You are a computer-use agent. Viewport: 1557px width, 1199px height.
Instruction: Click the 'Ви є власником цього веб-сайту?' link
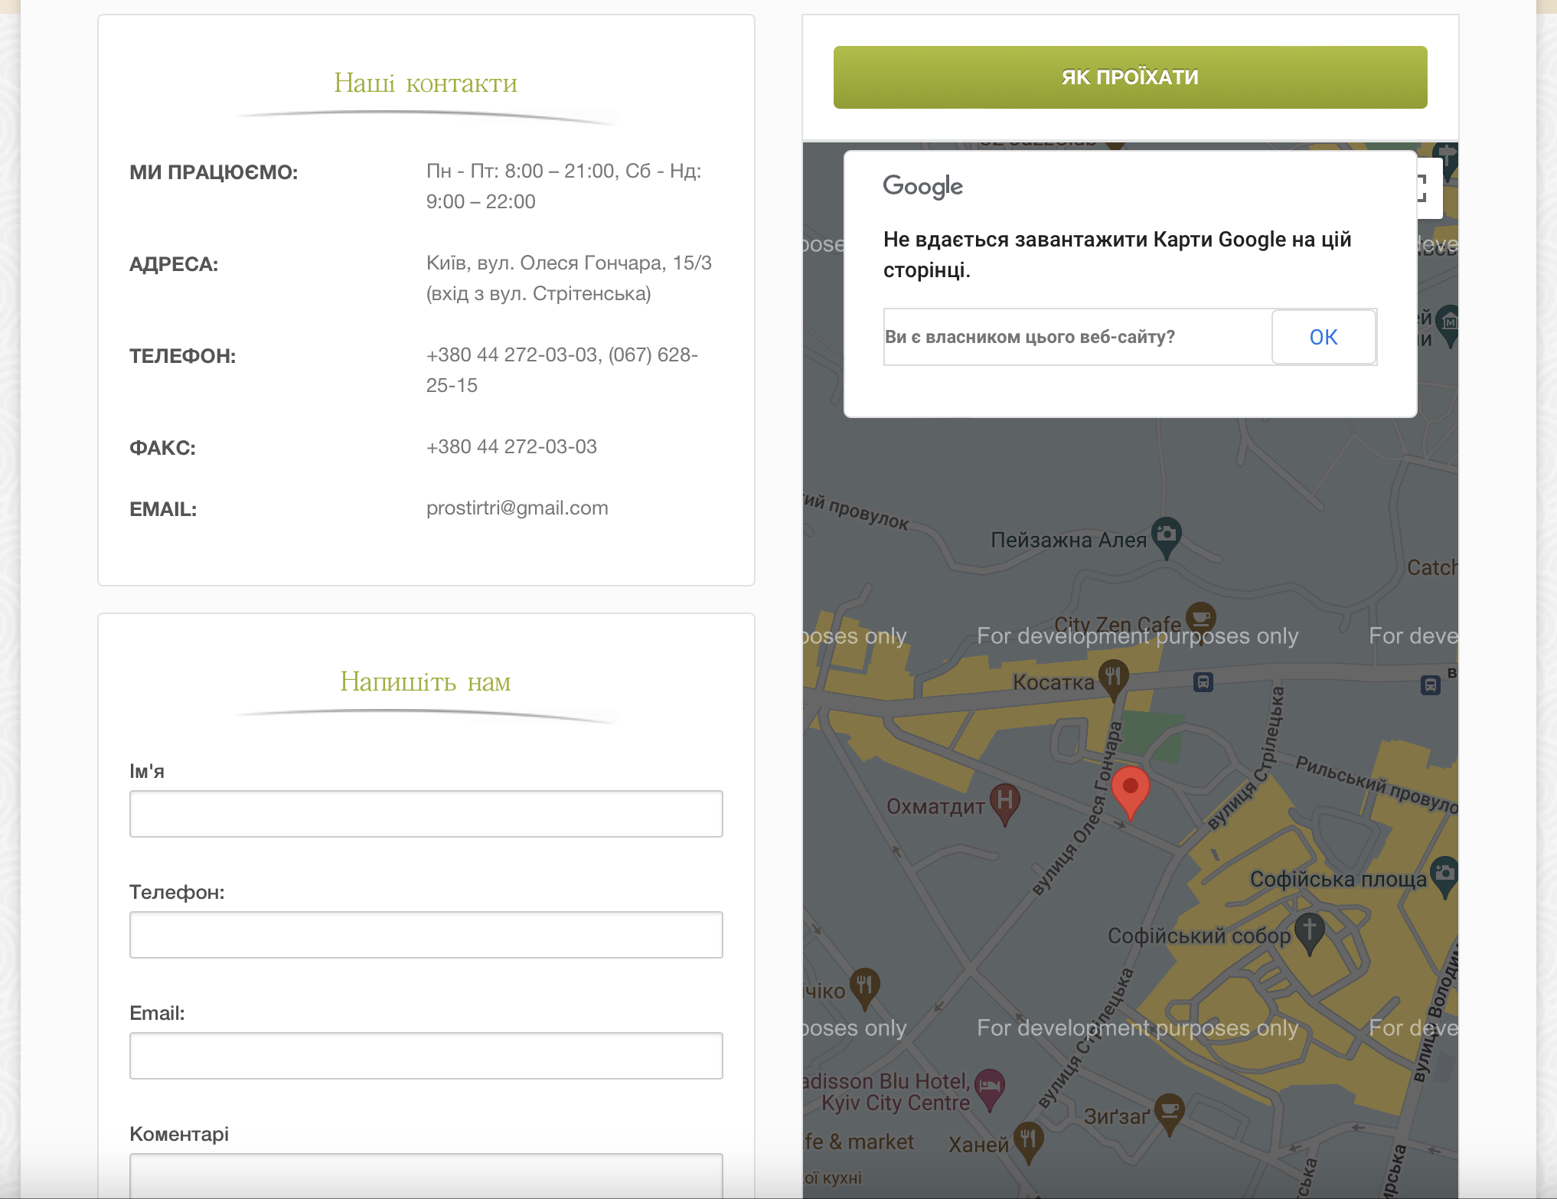pyautogui.click(x=1030, y=337)
